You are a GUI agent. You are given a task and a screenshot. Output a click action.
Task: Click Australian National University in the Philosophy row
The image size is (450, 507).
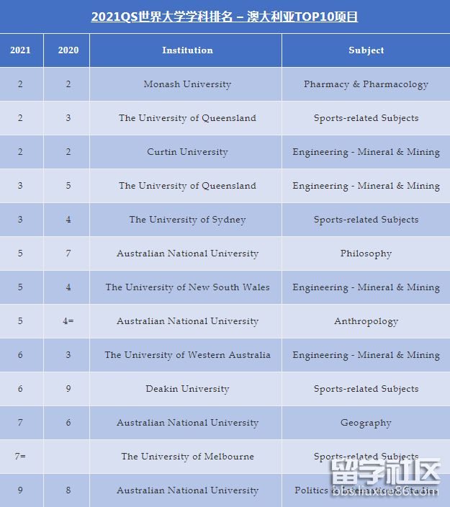[187, 253]
